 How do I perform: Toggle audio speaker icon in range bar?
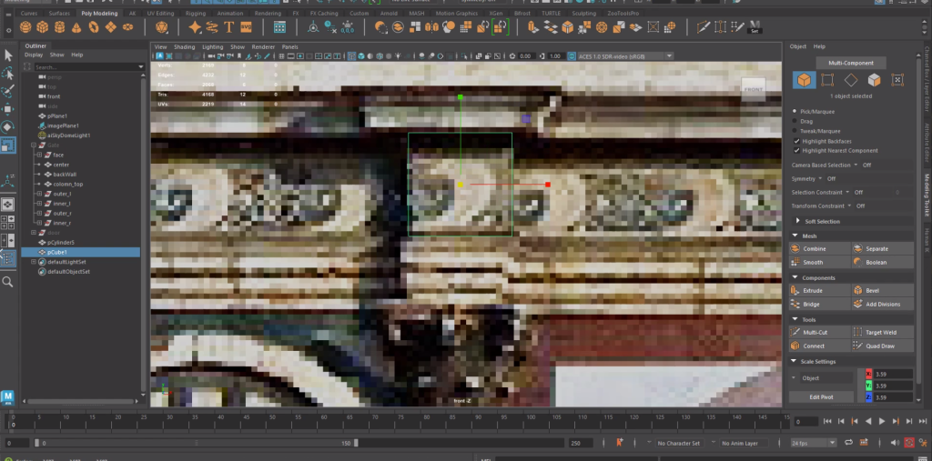[896, 443]
